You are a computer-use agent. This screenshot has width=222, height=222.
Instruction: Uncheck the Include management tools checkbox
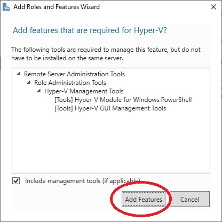[16, 181]
